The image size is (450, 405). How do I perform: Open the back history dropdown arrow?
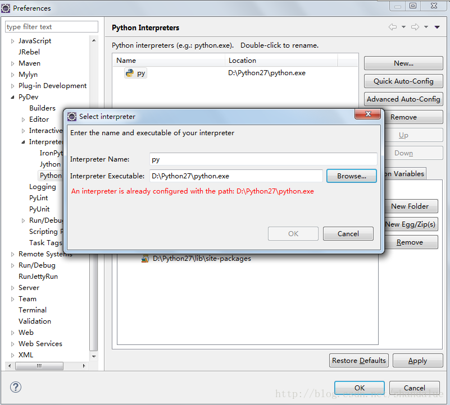(403, 27)
